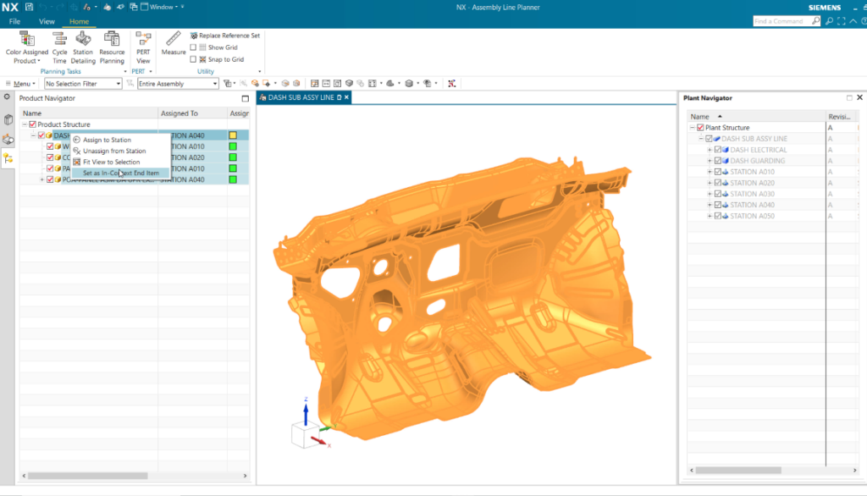Toggle the STATION A030 checkbox
The height and width of the screenshot is (496, 867).
[718, 194]
